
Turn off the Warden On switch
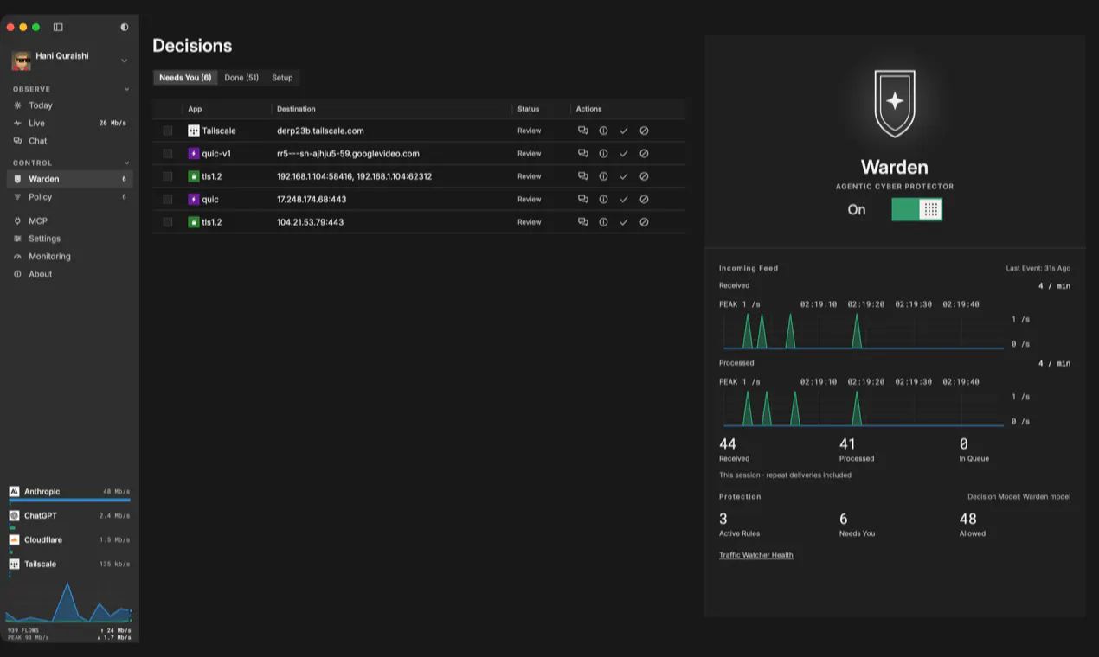pos(916,209)
